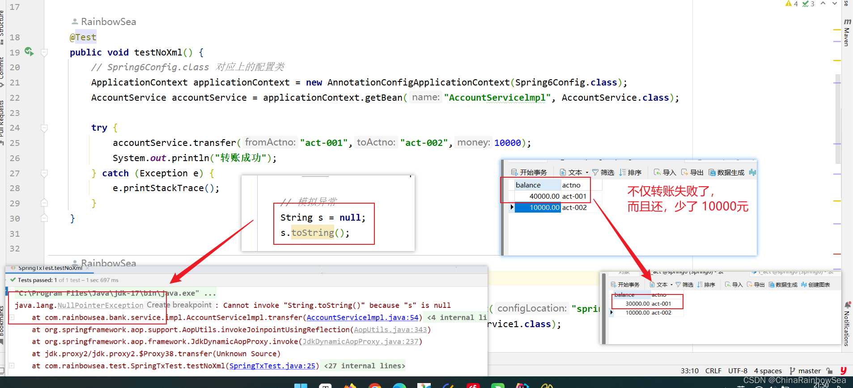Click 导入 import in lower database window
853x388 pixels.
tap(734, 285)
